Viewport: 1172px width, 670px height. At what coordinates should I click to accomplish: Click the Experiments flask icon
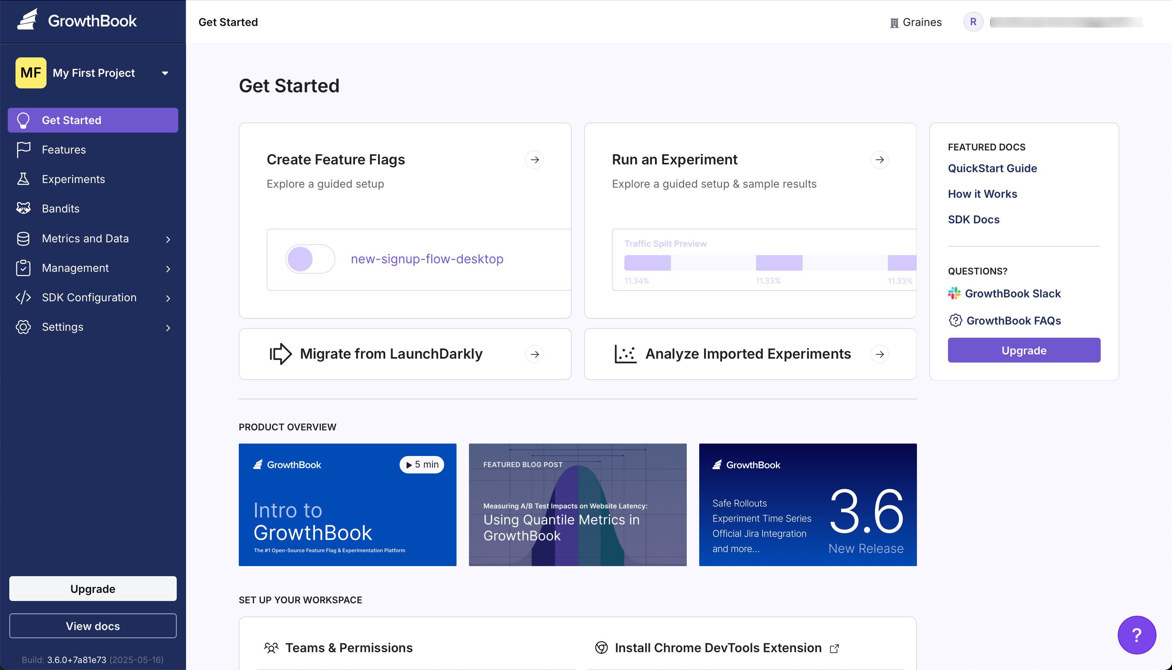[23, 179]
